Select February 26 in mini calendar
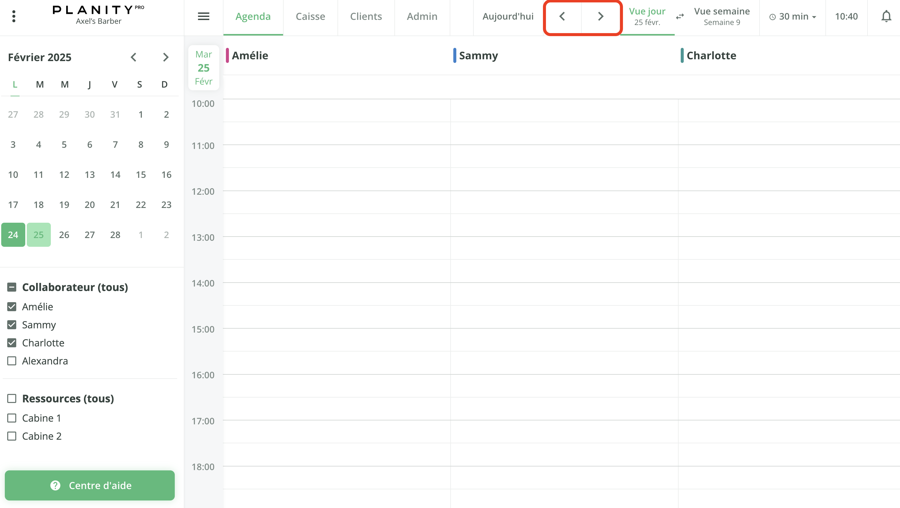 pos(64,235)
